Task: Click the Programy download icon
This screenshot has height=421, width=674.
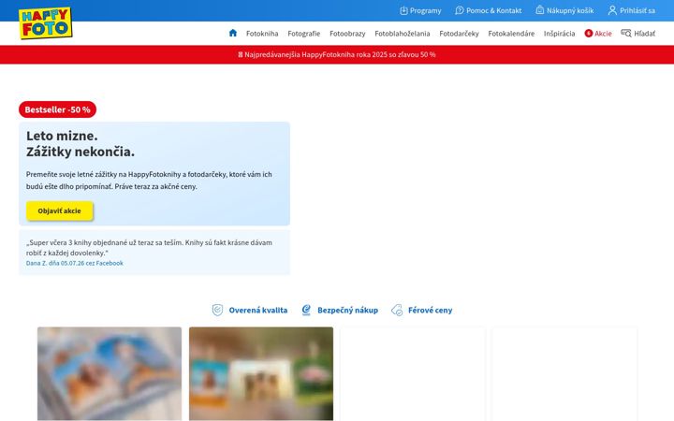Action: [x=403, y=10]
